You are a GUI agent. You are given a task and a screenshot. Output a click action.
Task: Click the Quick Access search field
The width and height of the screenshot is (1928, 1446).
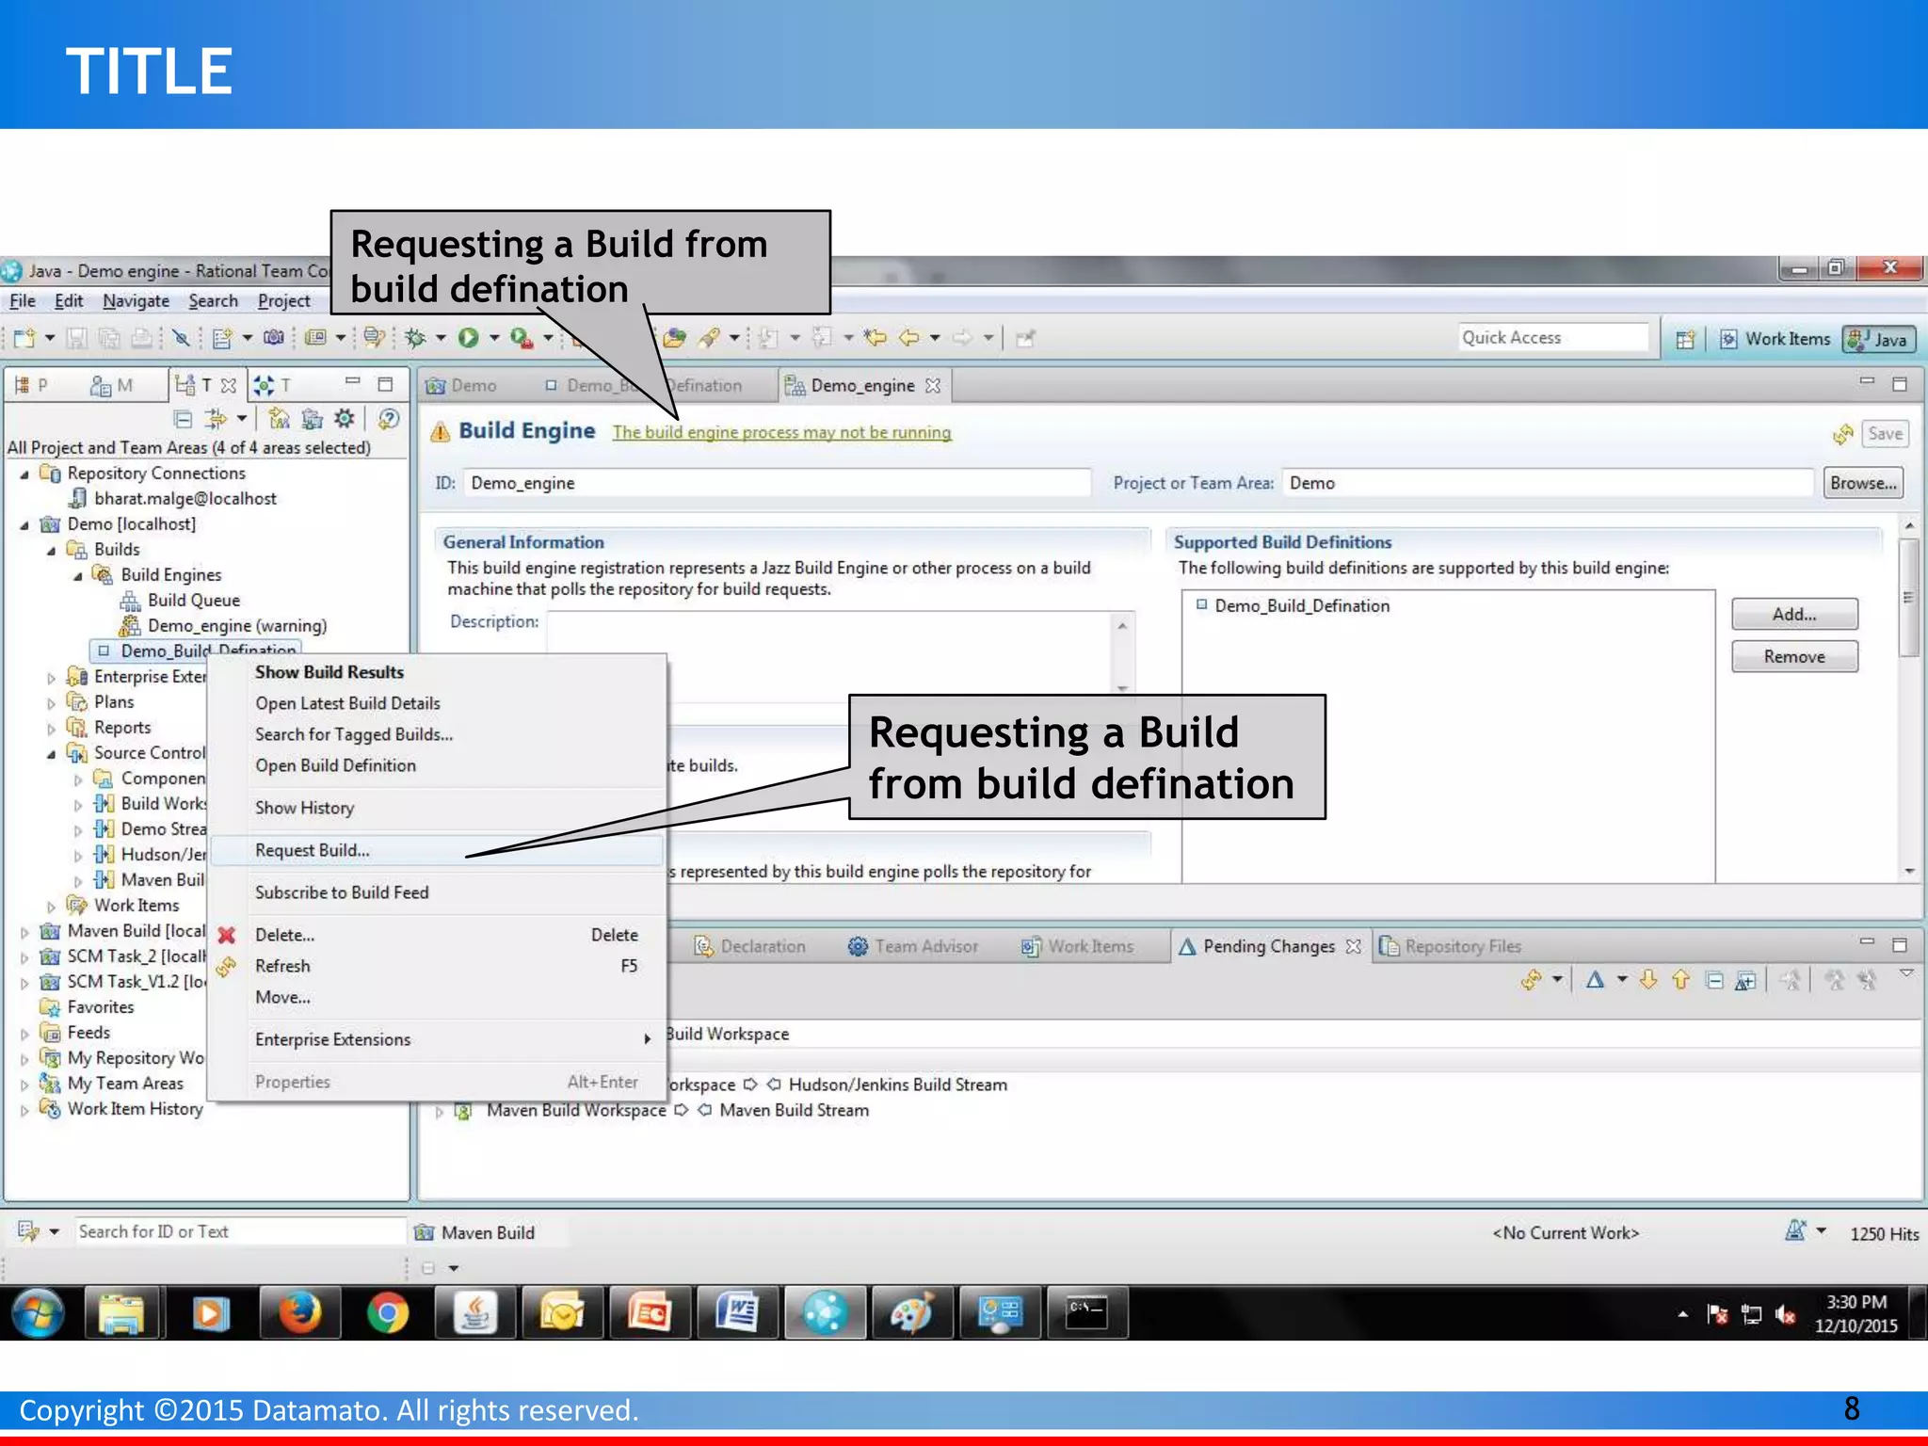point(1551,338)
